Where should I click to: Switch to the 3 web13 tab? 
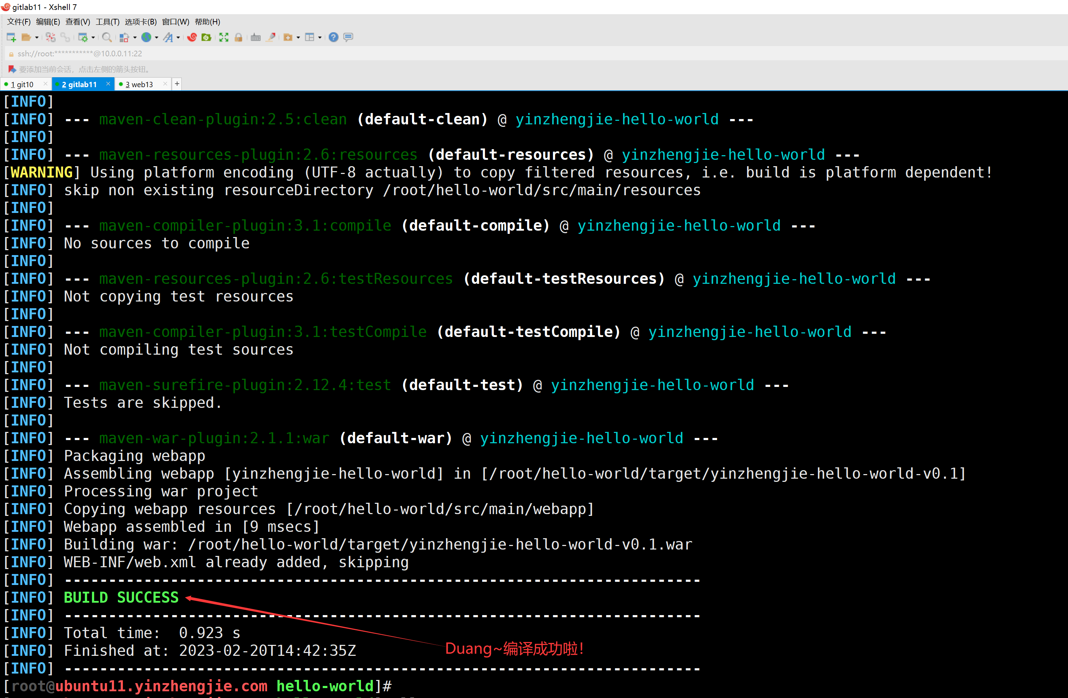[x=140, y=84]
